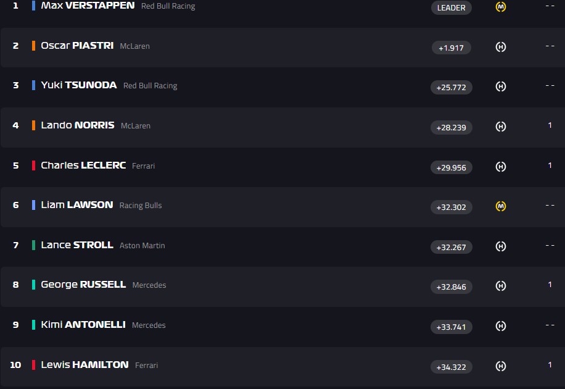Select the hard tyre icon for Antonelli
The width and height of the screenshot is (565, 389).
[x=501, y=326]
